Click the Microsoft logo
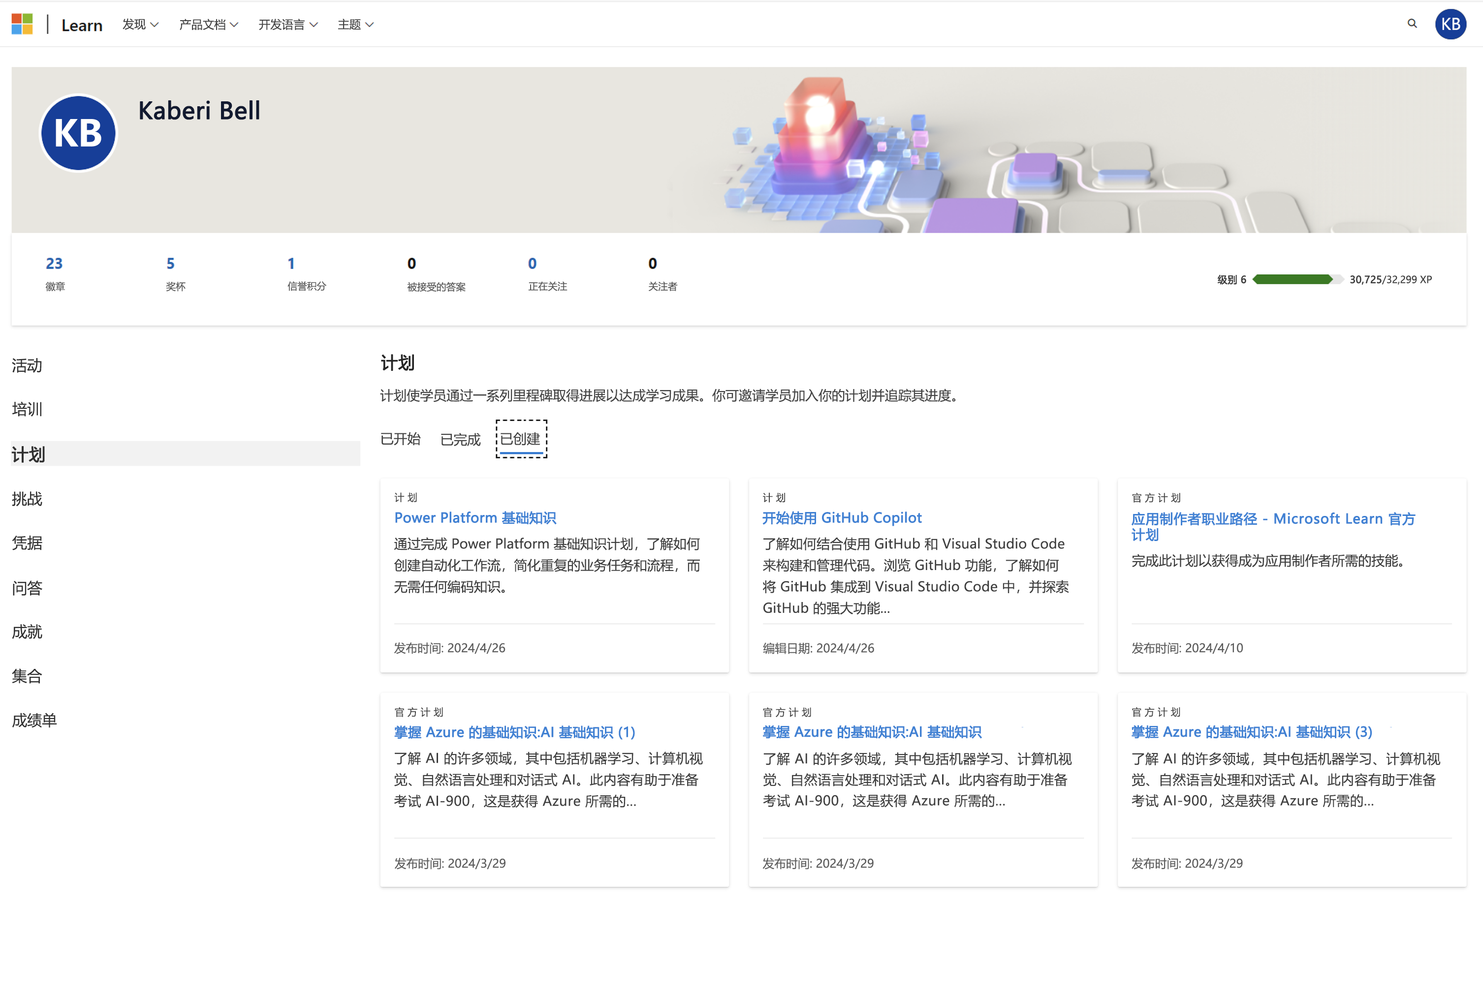Image resolution: width=1483 pixels, height=994 pixels. click(x=22, y=24)
